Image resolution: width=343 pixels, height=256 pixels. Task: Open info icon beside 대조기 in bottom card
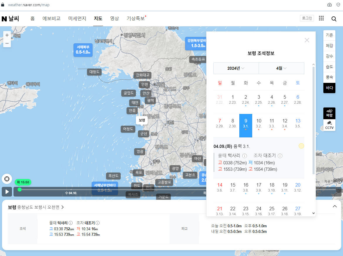pos(98,223)
